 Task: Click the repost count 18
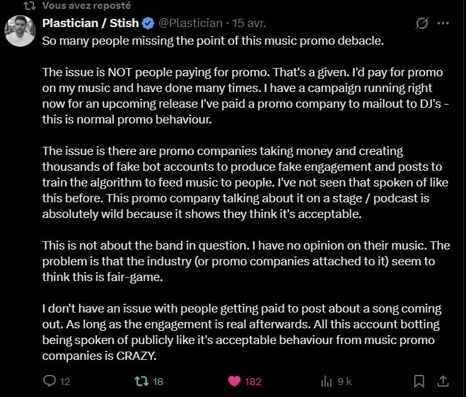[x=158, y=381]
